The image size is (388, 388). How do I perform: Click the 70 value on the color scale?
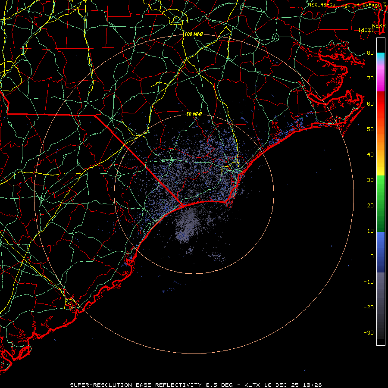point(370,78)
